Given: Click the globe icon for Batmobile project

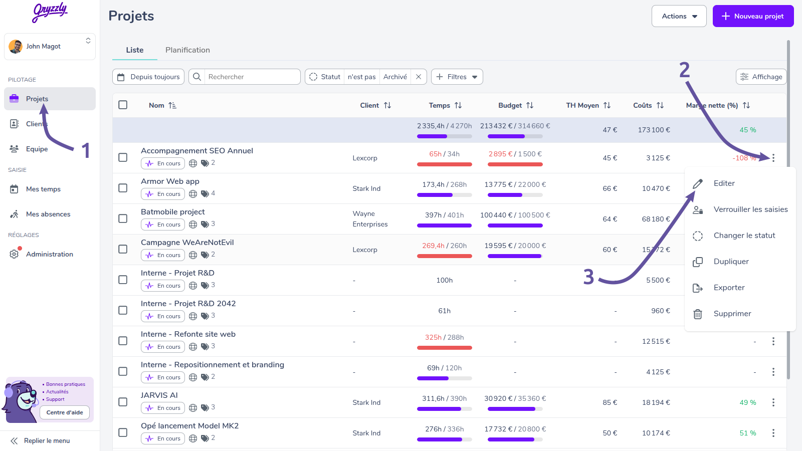Looking at the screenshot, I should (193, 224).
